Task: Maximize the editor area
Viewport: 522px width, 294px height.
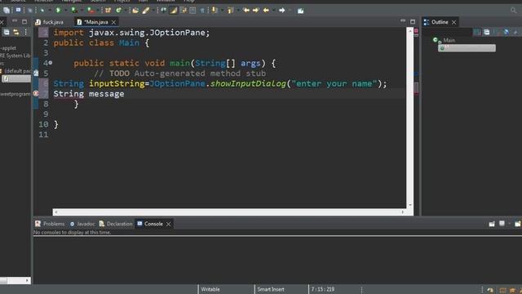Action: [413, 22]
